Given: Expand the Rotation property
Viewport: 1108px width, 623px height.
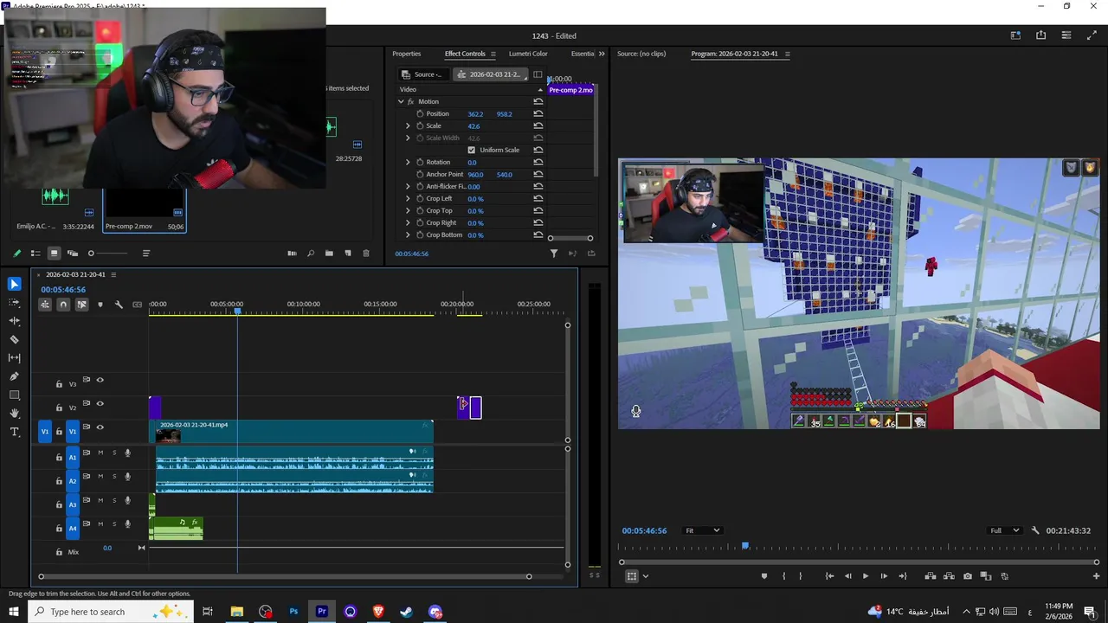Looking at the screenshot, I should pos(408,162).
